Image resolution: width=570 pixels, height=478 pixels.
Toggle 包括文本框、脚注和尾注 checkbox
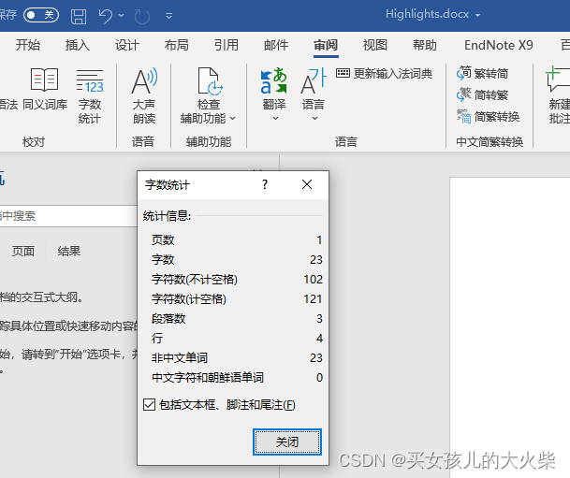pyautogui.click(x=149, y=405)
